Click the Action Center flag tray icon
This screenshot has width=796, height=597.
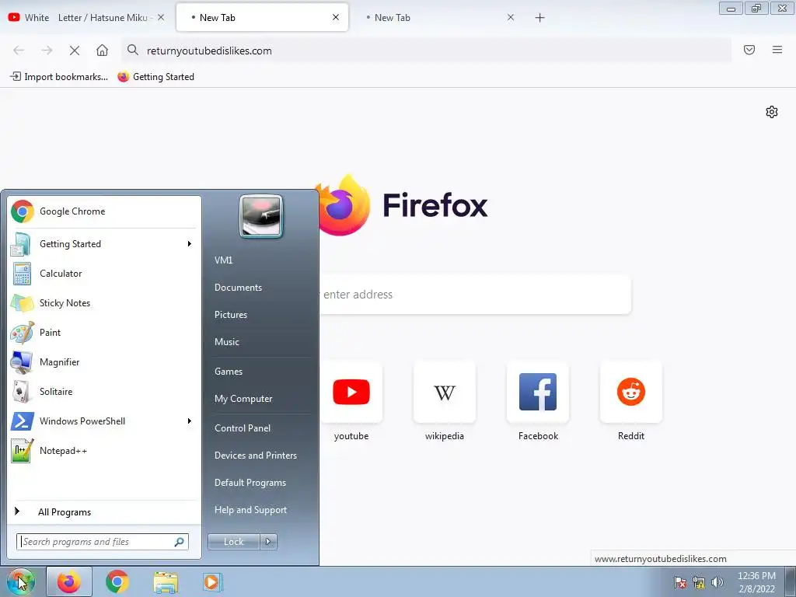680,582
